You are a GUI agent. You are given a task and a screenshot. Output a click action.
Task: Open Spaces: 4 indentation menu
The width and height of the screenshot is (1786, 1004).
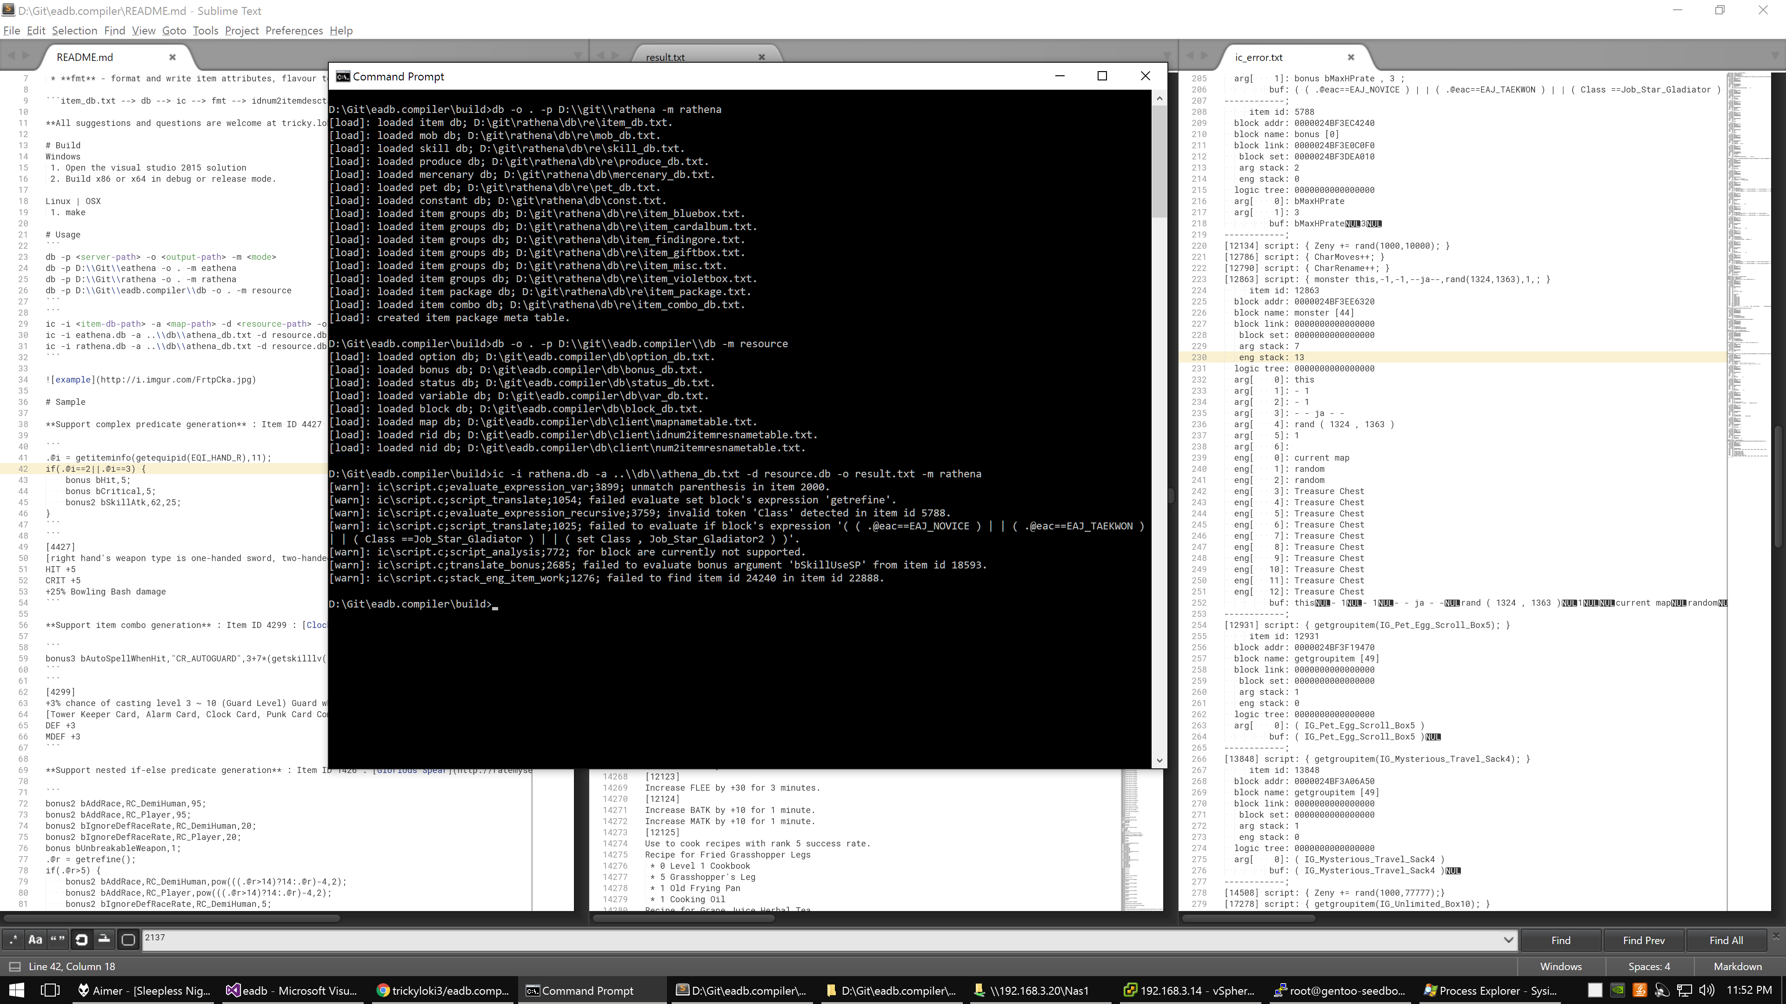pos(1649,967)
